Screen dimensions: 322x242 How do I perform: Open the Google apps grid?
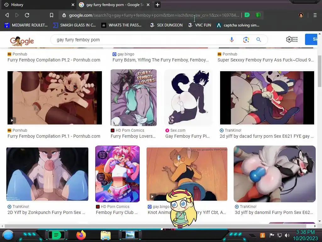tap(295, 39)
